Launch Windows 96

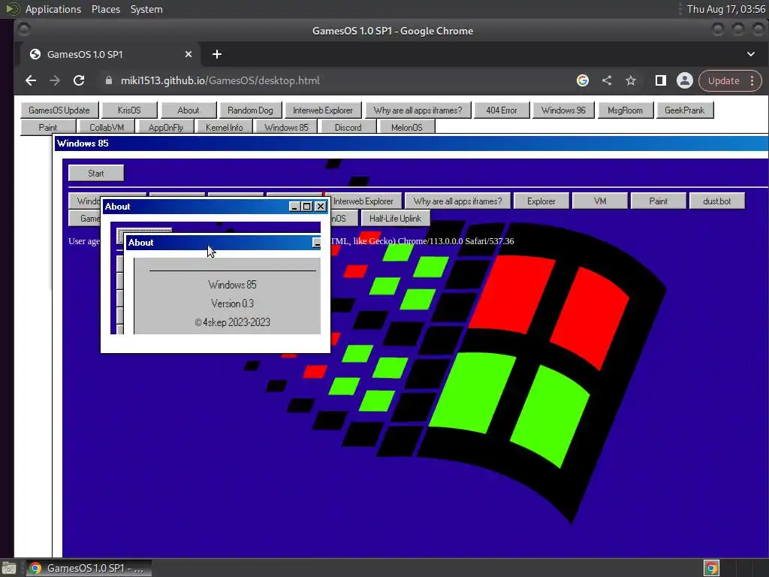click(x=563, y=110)
